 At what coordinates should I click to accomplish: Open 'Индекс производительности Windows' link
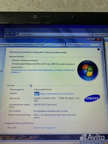pyautogui.click(x=57, y=94)
